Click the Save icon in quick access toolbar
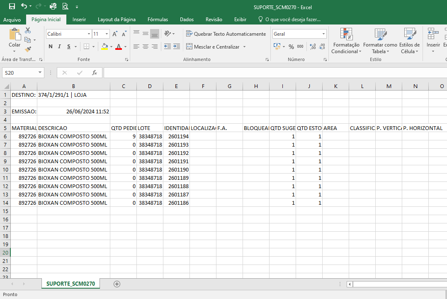Image resolution: width=447 pixels, height=299 pixels. coord(12,7)
